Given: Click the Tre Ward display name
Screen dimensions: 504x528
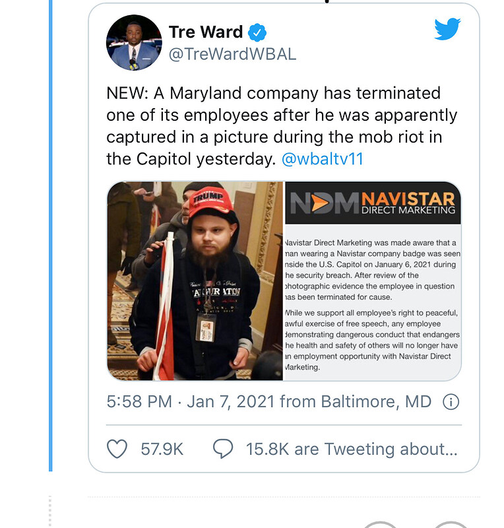Looking at the screenshot, I should (206, 32).
